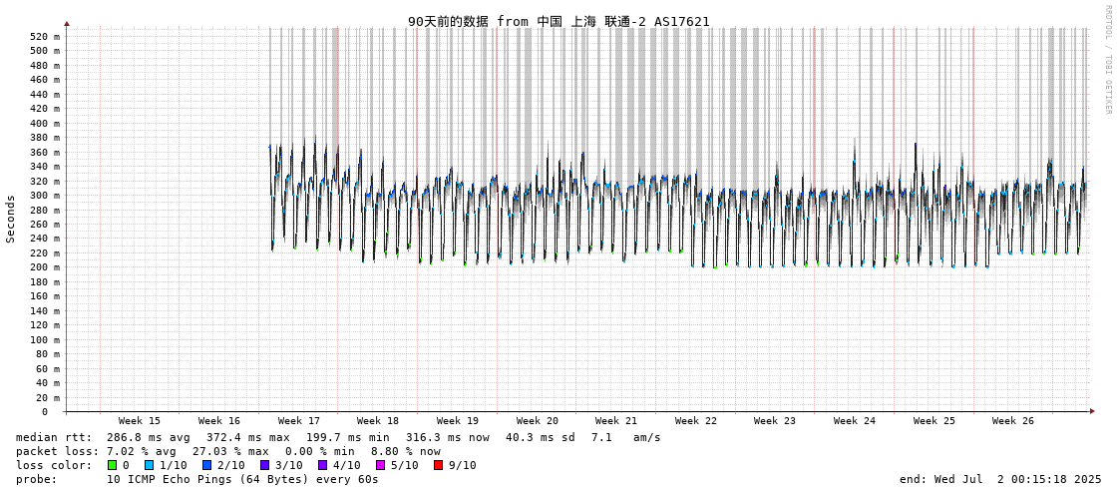Click the purple 4/10 loss swatch
Screen dimensions: 1118x493
click(323, 465)
